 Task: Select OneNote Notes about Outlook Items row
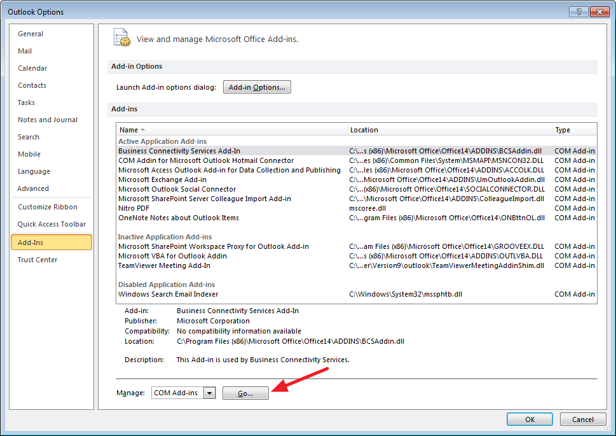[x=357, y=218]
